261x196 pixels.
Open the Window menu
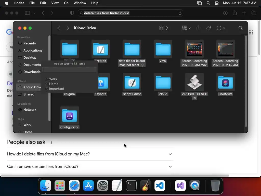coord(80,3)
